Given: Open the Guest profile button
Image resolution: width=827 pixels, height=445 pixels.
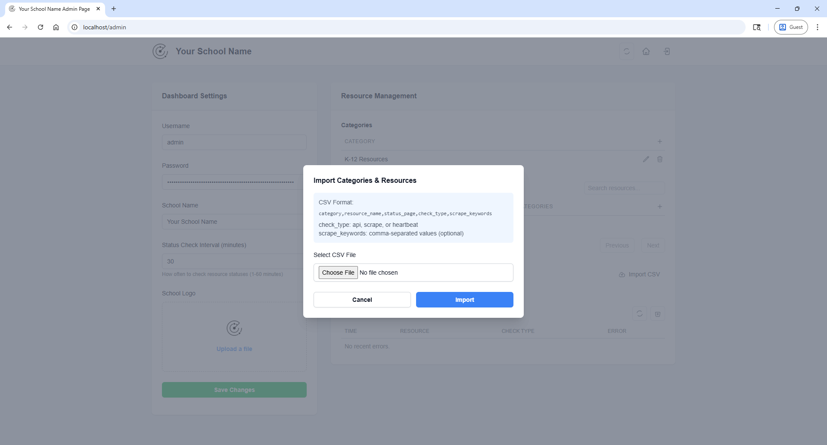Looking at the screenshot, I should tap(791, 27).
